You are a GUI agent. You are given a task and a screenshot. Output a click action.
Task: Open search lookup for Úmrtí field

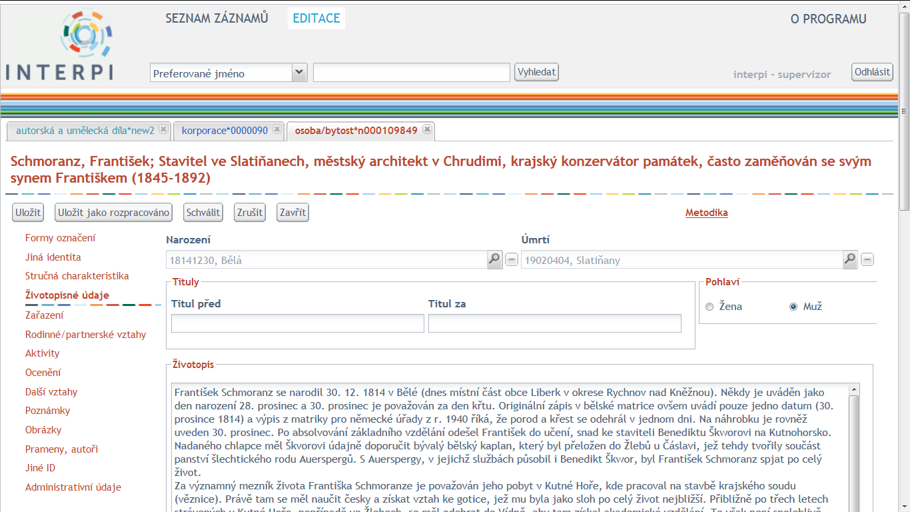[x=850, y=259]
